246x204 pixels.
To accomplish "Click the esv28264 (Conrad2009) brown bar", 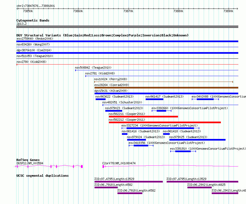I will 166,88.
